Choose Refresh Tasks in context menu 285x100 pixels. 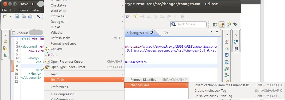(84, 38)
